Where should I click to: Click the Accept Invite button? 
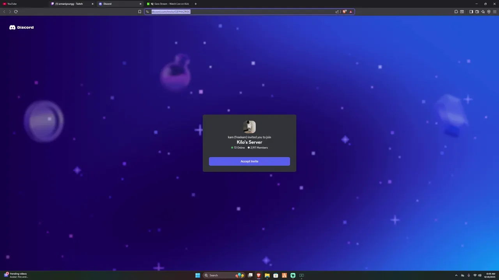click(x=249, y=161)
